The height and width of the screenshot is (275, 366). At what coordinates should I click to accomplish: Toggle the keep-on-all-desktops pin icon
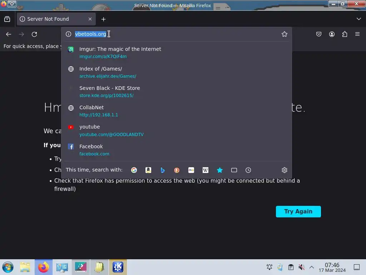pyautogui.click(x=12, y=4)
